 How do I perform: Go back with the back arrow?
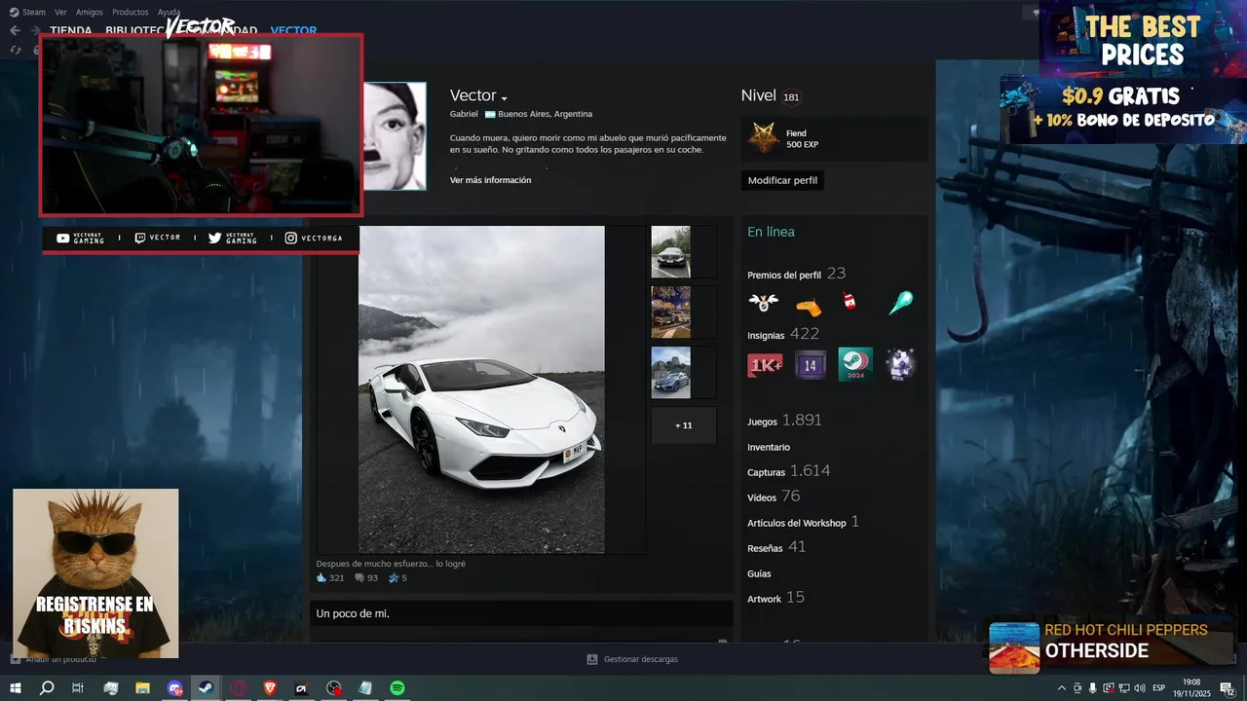click(x=15, y=30)
